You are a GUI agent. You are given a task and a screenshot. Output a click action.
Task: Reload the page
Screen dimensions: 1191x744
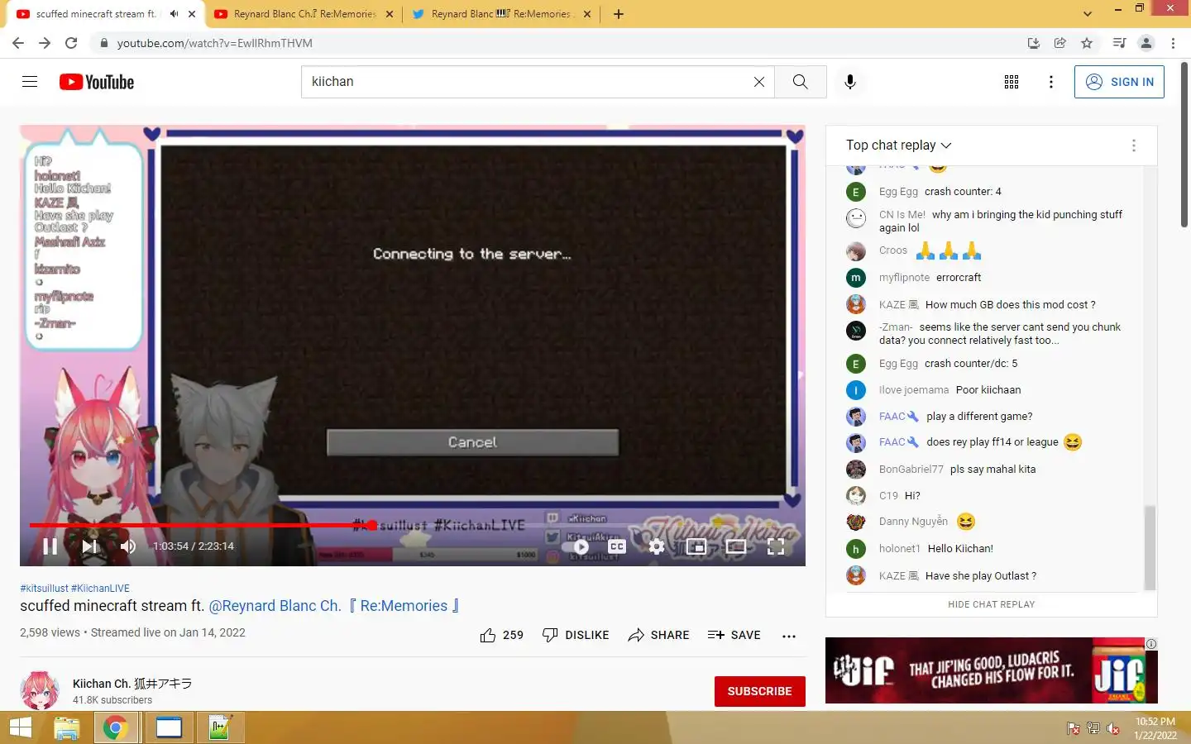[x=71, y=43]
